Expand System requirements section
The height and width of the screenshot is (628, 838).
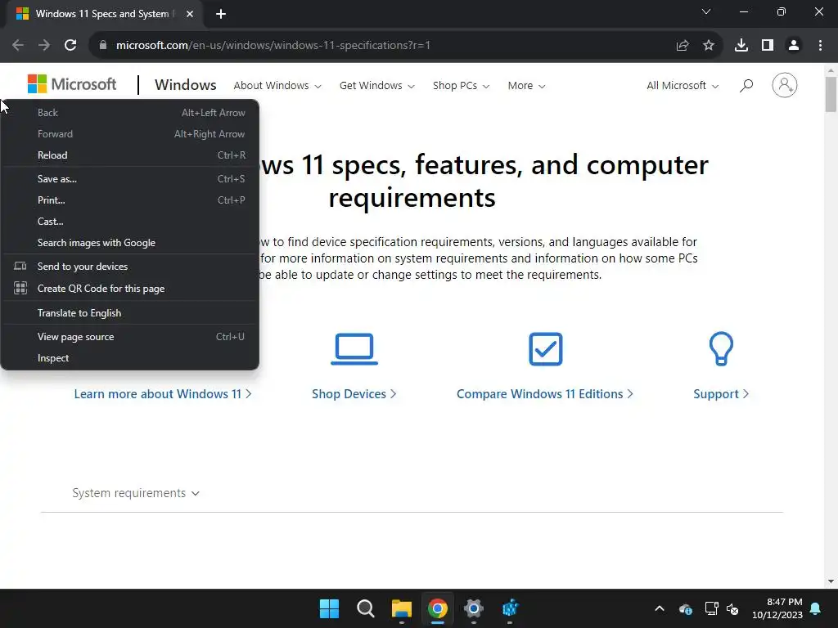[x=136, y=493]
